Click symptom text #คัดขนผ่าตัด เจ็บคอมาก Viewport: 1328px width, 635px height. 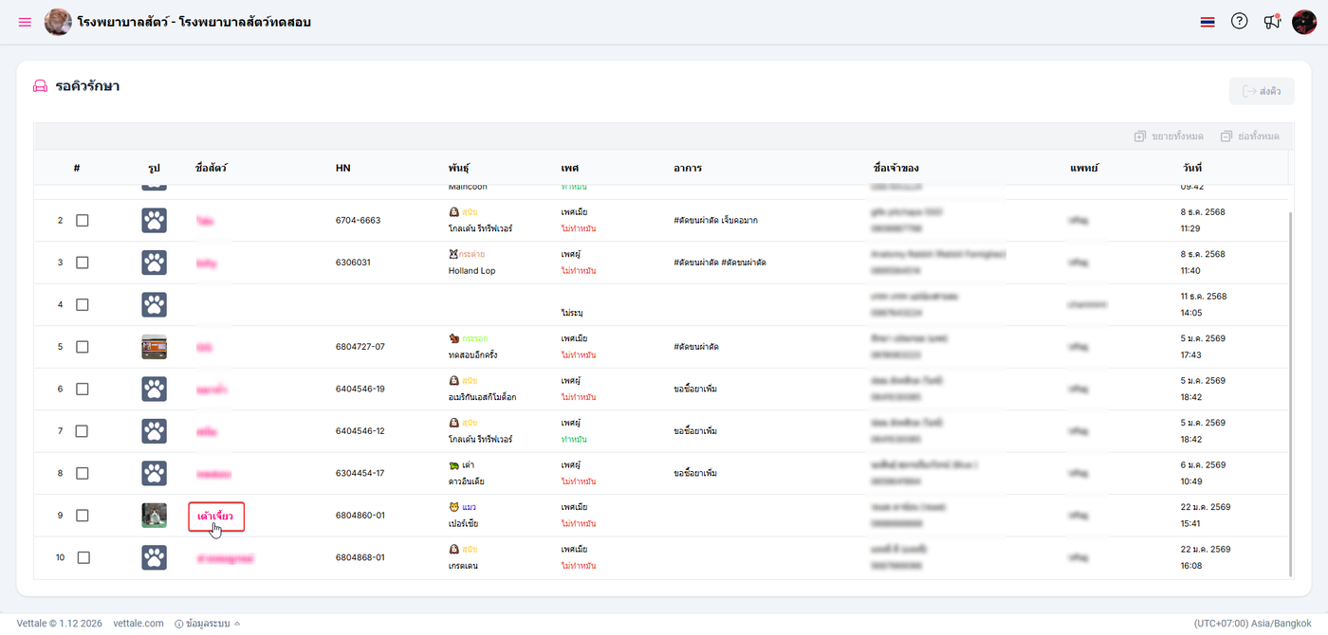(x=715, y=220)
